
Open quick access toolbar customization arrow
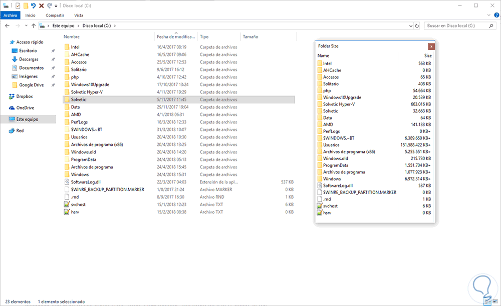tap(56, 6)
